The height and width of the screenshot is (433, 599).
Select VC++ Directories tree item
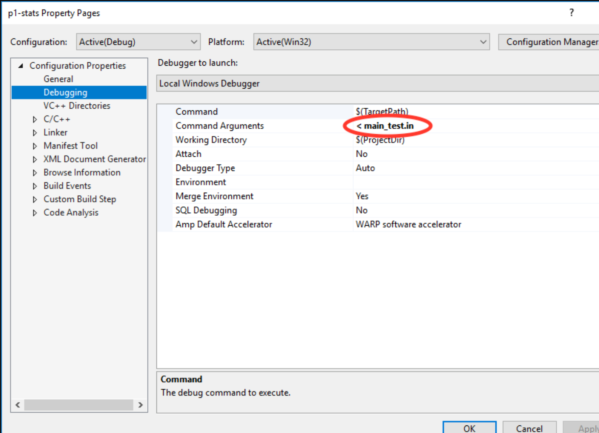(x=77, y=106)
